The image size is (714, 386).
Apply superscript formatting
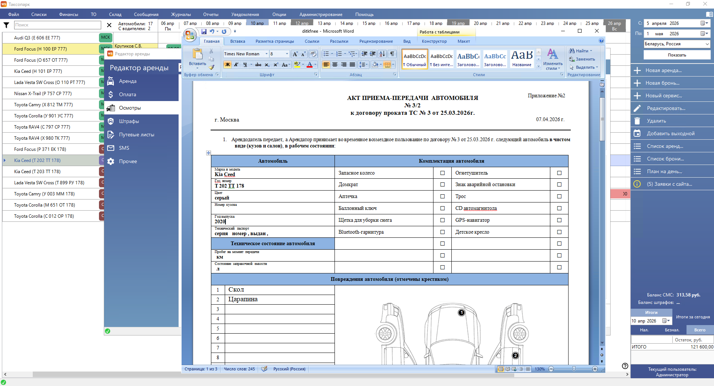click(276, 65)
